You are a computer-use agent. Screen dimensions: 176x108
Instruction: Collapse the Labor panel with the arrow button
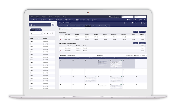[x=53, y=25]
